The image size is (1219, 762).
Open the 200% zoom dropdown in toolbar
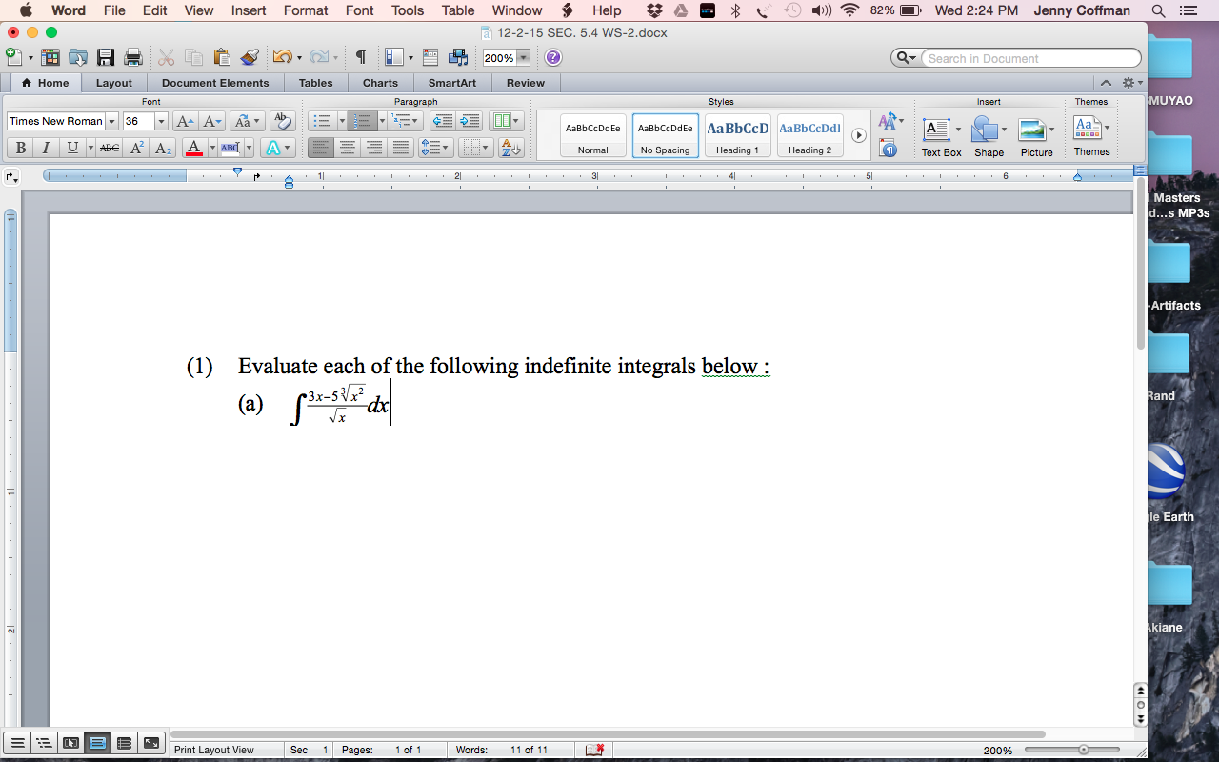(x=523, y=58)
